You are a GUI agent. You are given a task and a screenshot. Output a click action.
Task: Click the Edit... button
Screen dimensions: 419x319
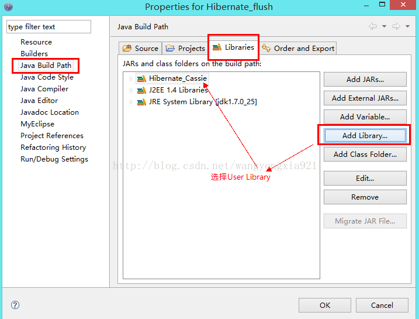pos(365,179)
